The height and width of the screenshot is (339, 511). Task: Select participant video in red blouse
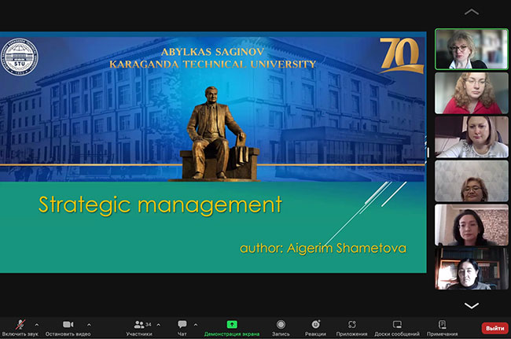click(472, 94)
